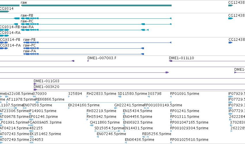Click the raw-RB transcript label

(x=27, y=16)
